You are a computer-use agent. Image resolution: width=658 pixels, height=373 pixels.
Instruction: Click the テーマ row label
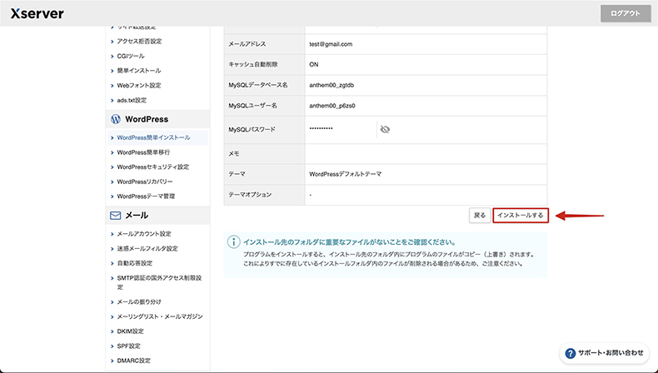[237, 174]
